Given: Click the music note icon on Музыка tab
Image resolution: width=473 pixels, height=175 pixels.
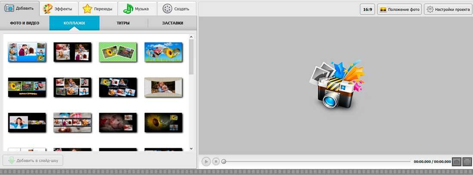Looking at the screenshot, I should pyautogui.click(x=128, y=9).
